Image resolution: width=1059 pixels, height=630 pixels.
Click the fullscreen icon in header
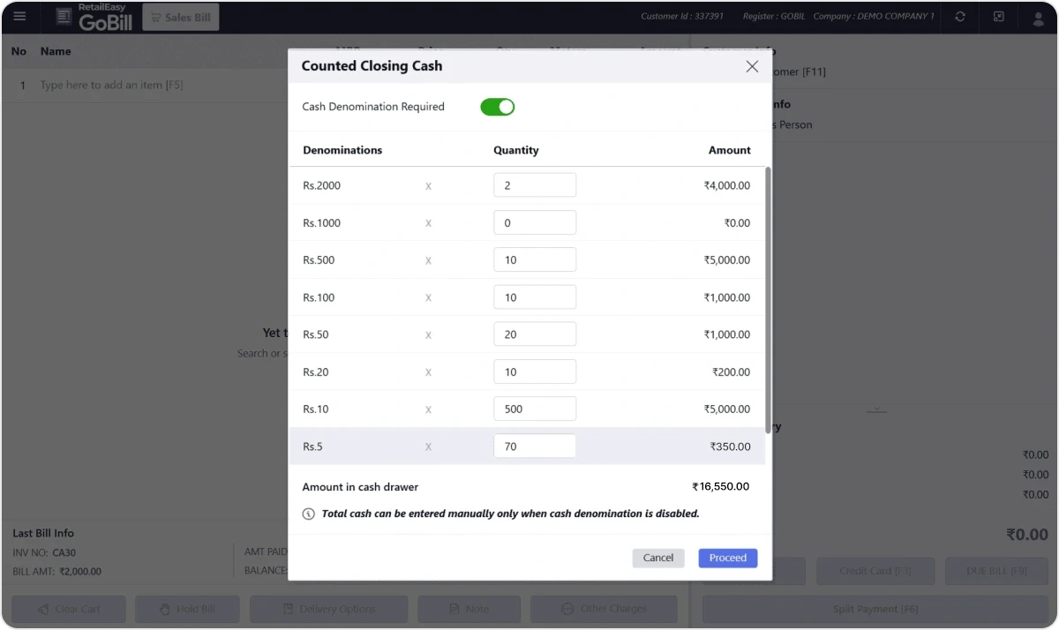click(998, 17)
